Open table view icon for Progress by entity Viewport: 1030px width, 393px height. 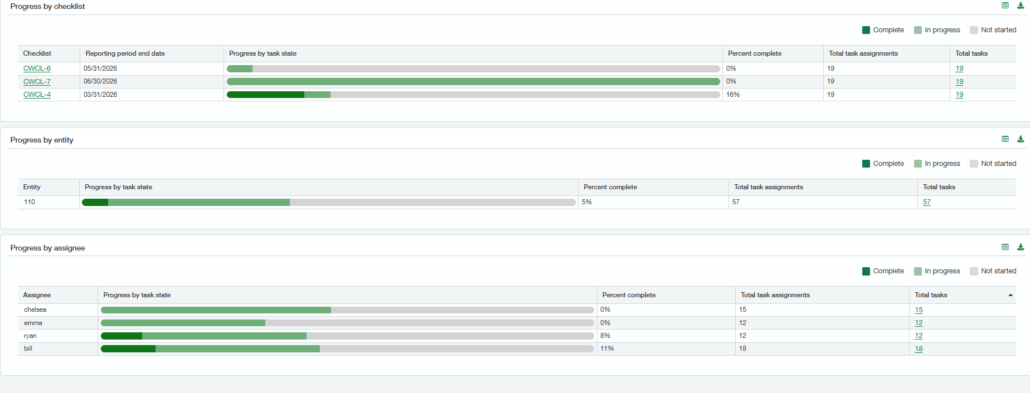point(1005,139)
